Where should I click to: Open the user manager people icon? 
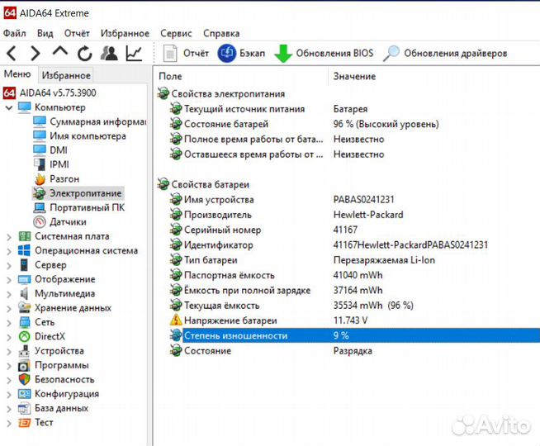coord(109,54)
